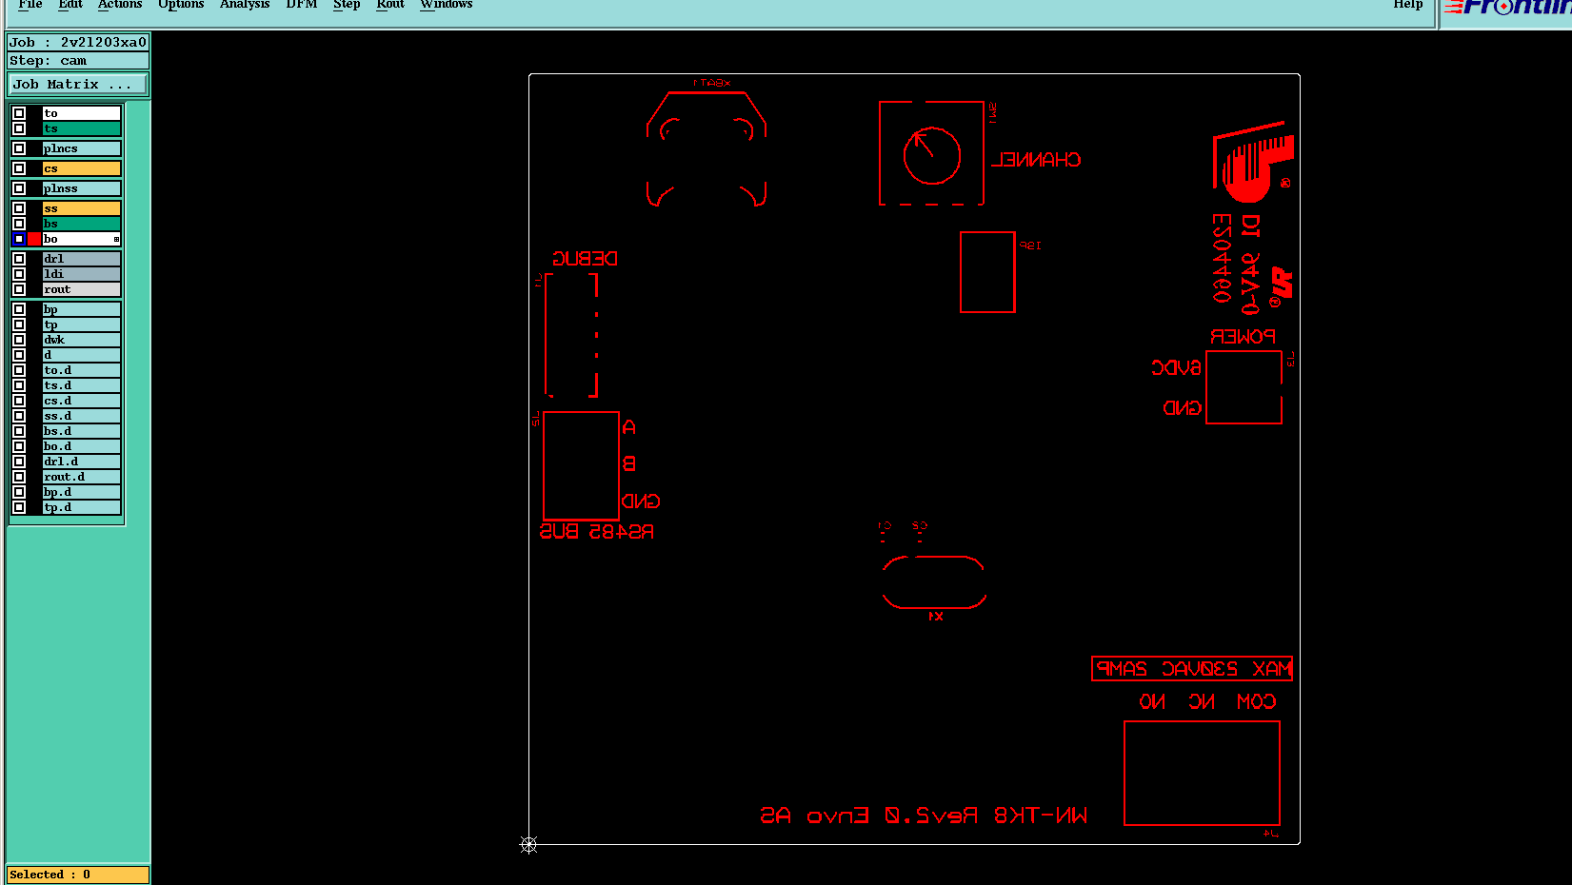Select the 'to' layer name
This screenshot has height=885, width=1572.
82,113
